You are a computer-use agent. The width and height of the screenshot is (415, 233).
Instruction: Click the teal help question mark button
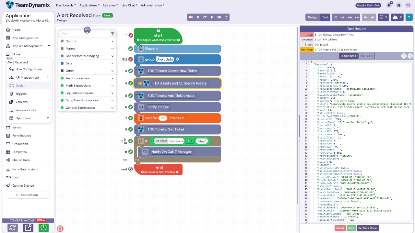(409, 17)
